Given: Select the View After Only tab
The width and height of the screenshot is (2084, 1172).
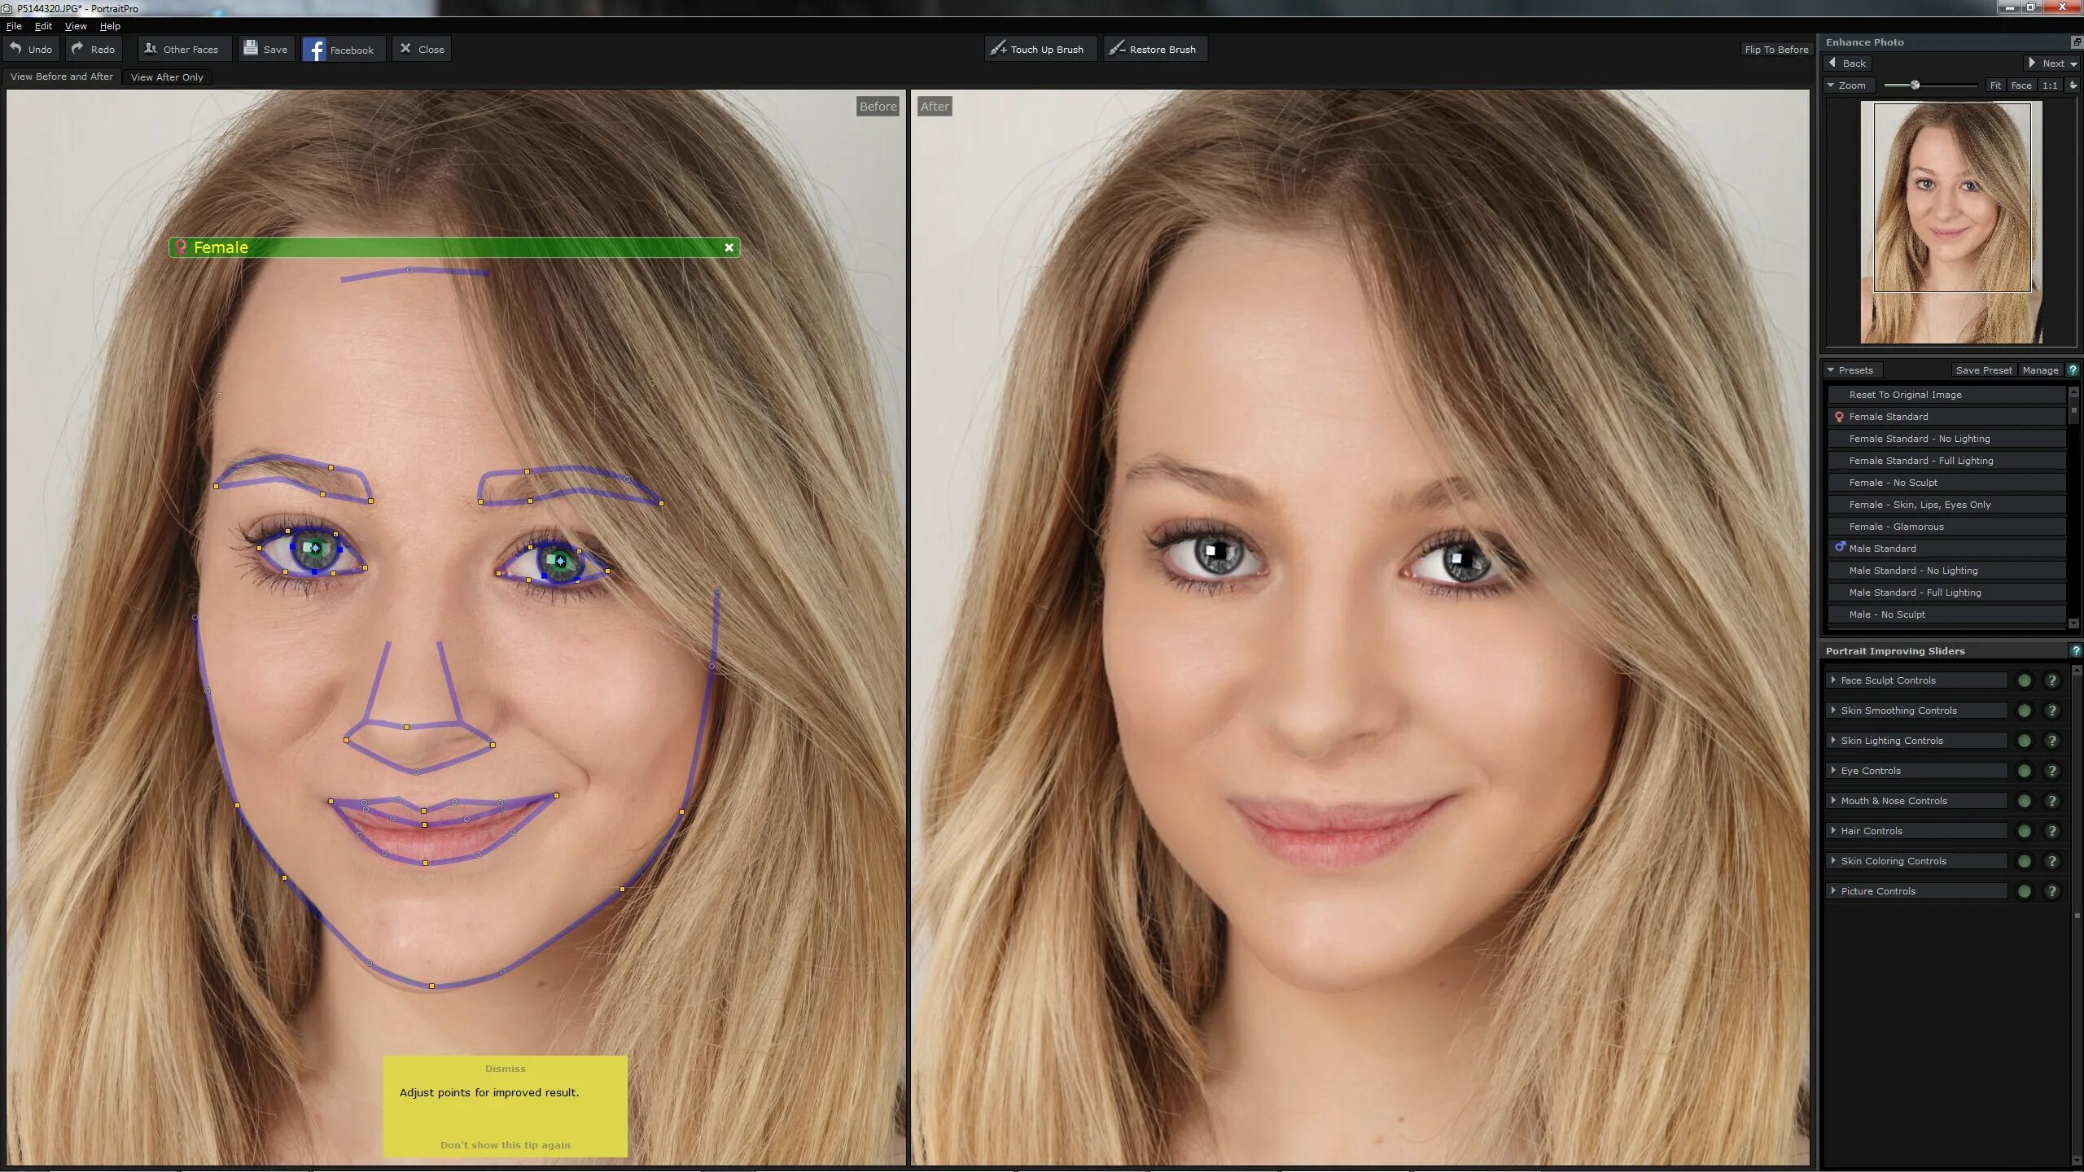Looking at the screenshot, I should pos(166,76).
